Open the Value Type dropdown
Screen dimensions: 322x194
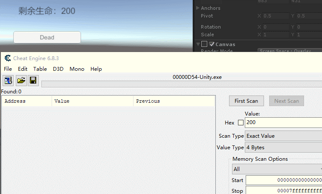(283, 148)
